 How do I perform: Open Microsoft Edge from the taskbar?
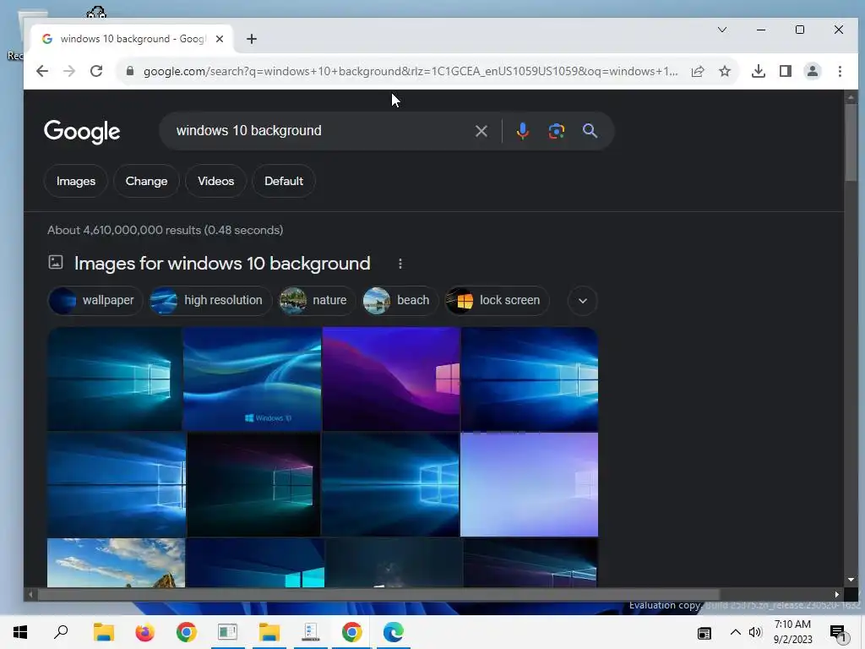click(394, 632)
